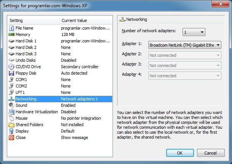232x164 pixels.
Task: Click the Memory chip icon
Action: (x=11, y=34)
